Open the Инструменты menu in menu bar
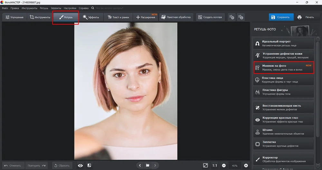The height and width of the screenshot is (170, 322). tap(29, 8)
